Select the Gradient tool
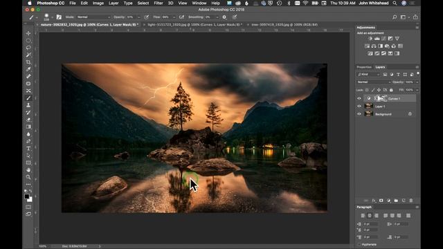 coord(28,127)
